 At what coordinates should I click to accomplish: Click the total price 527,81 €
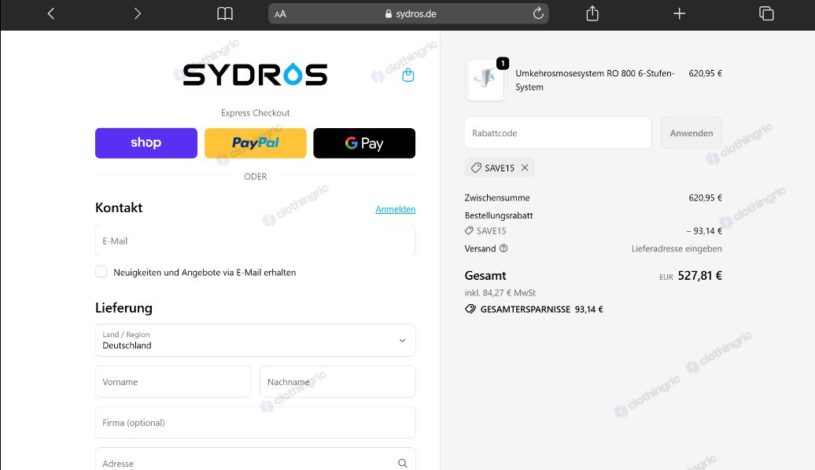(x=699, y=276)
